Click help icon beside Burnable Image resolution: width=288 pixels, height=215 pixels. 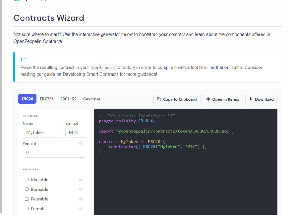81,189
